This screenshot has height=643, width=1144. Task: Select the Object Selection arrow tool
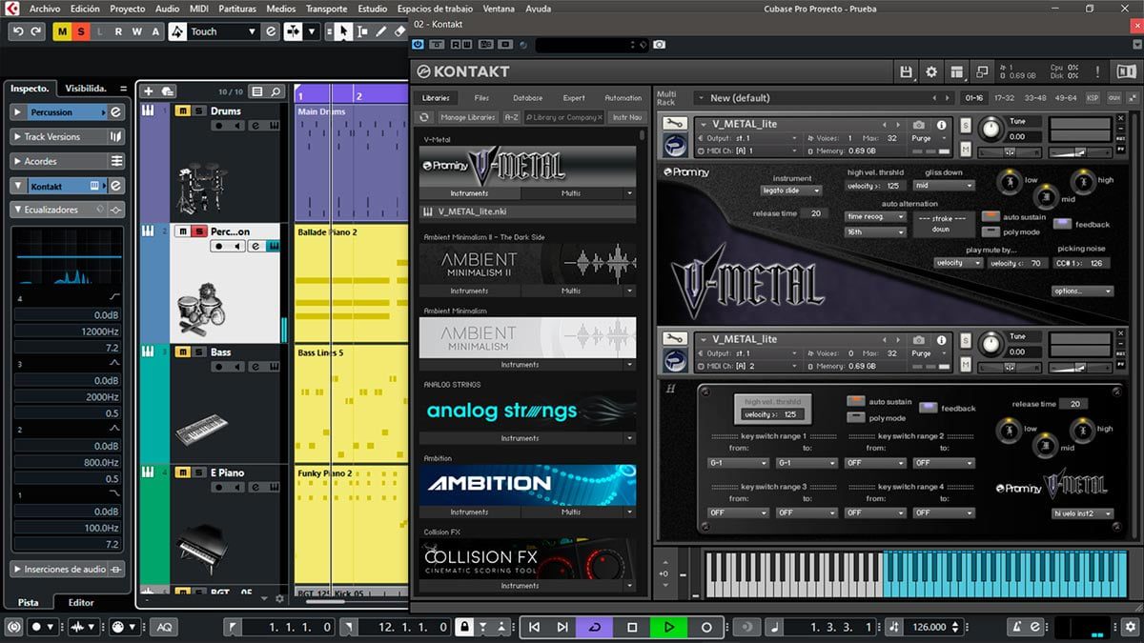click(x=343, y=31)
